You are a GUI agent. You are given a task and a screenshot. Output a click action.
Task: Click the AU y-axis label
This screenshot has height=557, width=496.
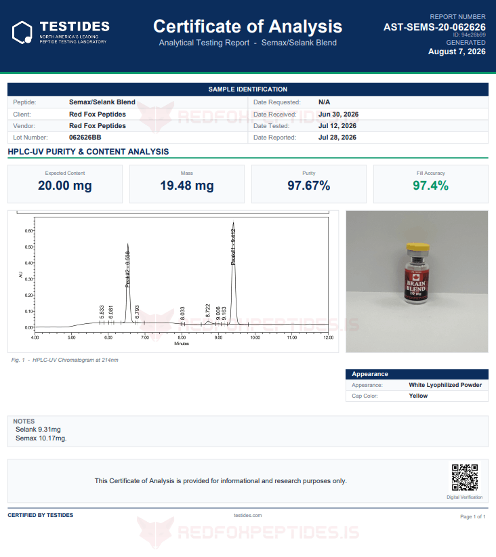[x=20, y=274]
